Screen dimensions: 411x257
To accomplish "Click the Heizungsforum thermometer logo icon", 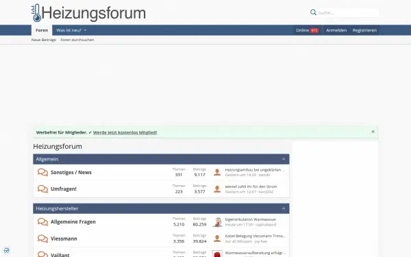I will click(x=36, y=12).
